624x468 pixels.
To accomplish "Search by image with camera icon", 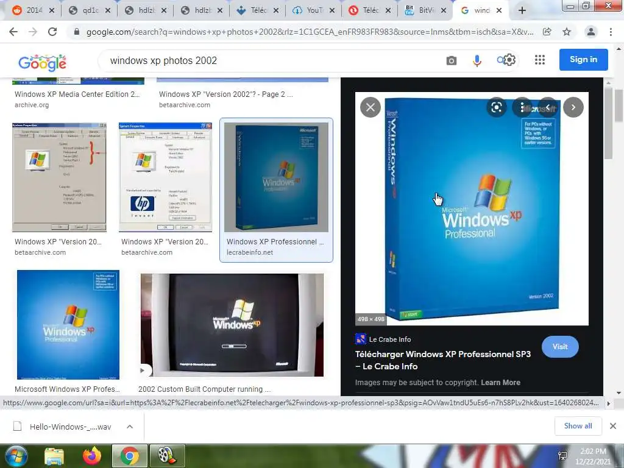I will coord(452,60).
